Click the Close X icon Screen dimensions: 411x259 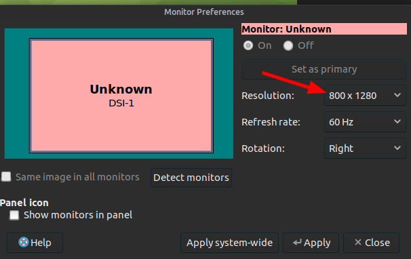click(x=358, y=242)
